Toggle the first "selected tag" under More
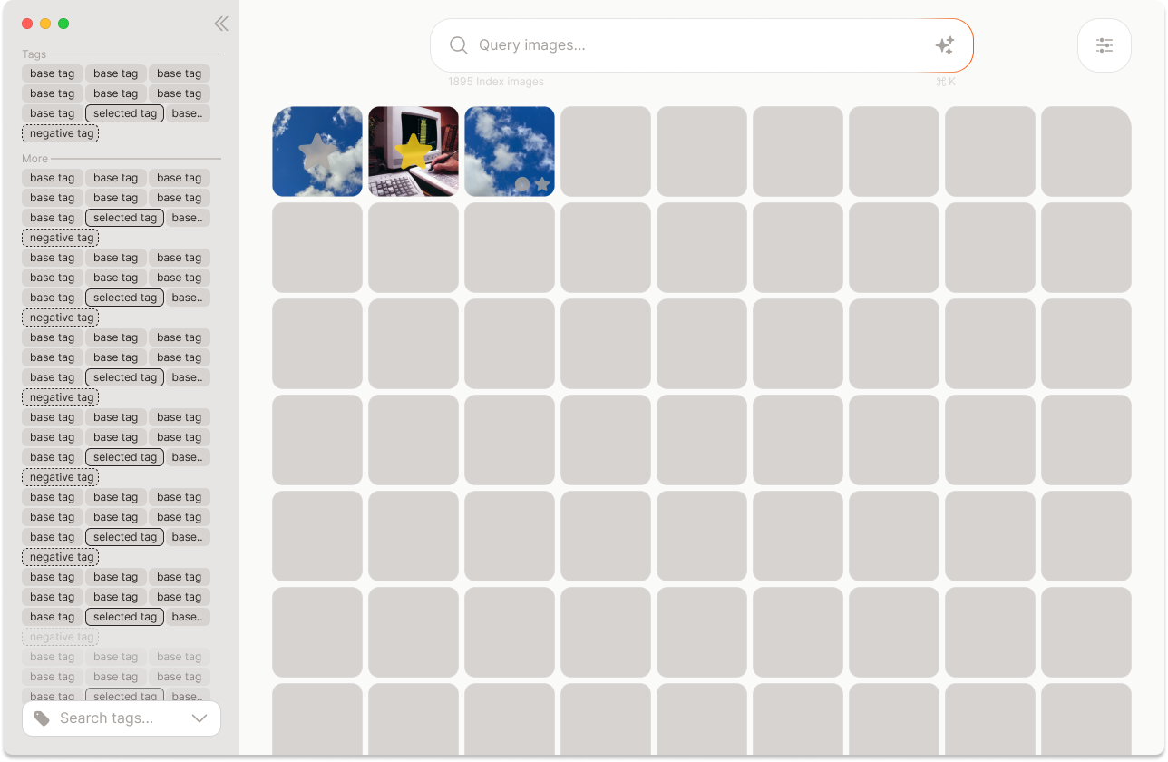This screenshot has height=762, width=1168. tap(124, 218)
